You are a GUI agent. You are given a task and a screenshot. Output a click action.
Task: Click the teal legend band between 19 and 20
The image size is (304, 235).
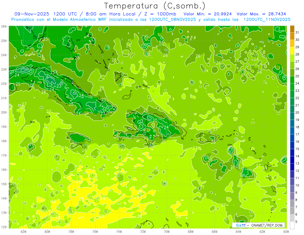click(292, 116)
